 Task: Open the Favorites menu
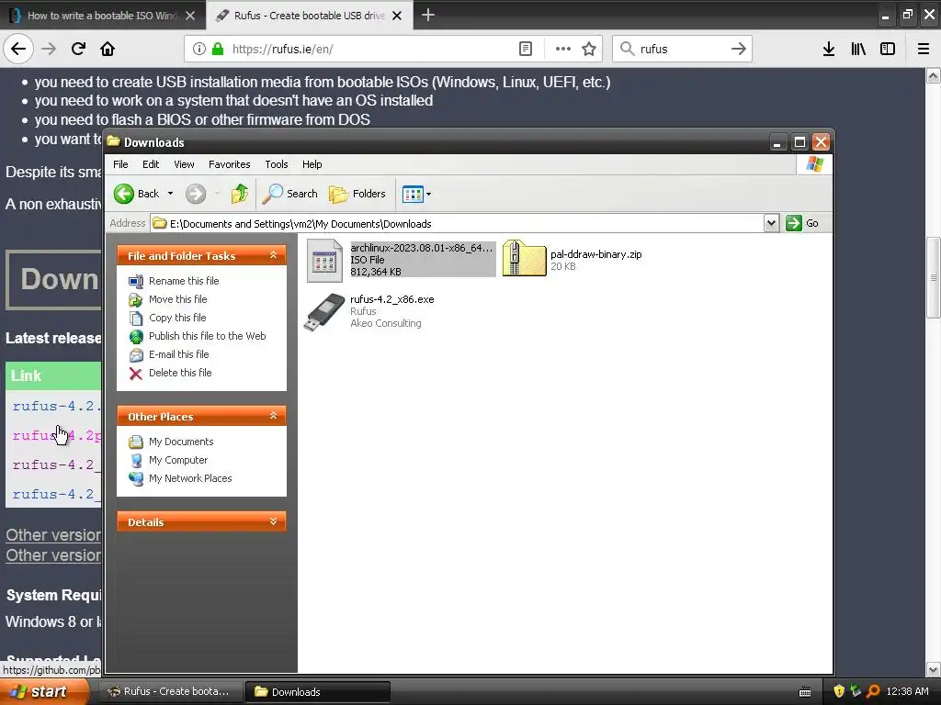tap(229, 164)
